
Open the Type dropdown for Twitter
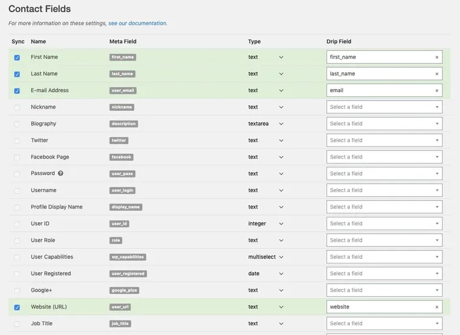(x=266, y=141)
